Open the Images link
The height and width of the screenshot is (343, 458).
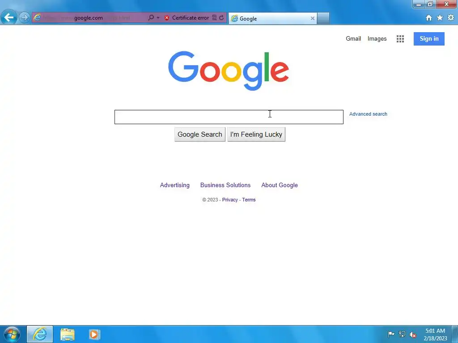pyautogui.click(x=377, y=38)
